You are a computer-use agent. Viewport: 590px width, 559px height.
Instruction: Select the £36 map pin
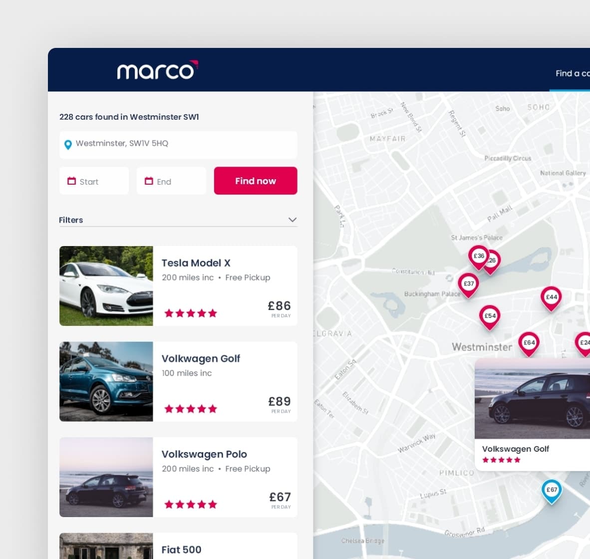point(479,257)
